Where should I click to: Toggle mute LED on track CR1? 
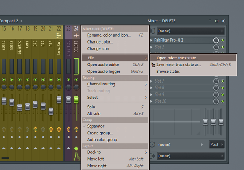point(35,80)
